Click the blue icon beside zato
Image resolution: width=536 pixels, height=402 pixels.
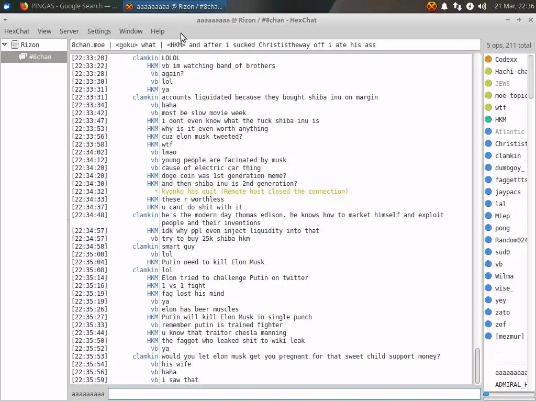tap(488, 312)
